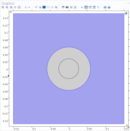Click the Reset Hiding circular arrow icon

coord(98,7)
